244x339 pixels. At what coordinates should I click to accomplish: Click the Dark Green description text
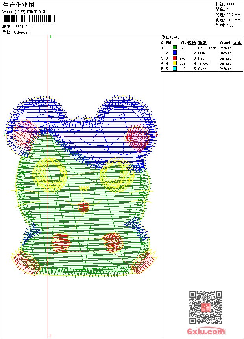(207, 48)
